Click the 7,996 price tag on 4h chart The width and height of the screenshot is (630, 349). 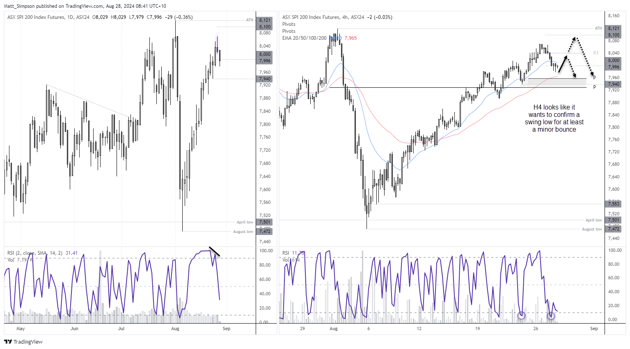coord(614,67)
